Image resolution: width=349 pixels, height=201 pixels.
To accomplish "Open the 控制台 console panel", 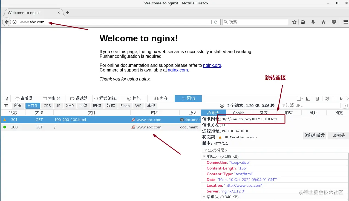I will tap(52, 98).
